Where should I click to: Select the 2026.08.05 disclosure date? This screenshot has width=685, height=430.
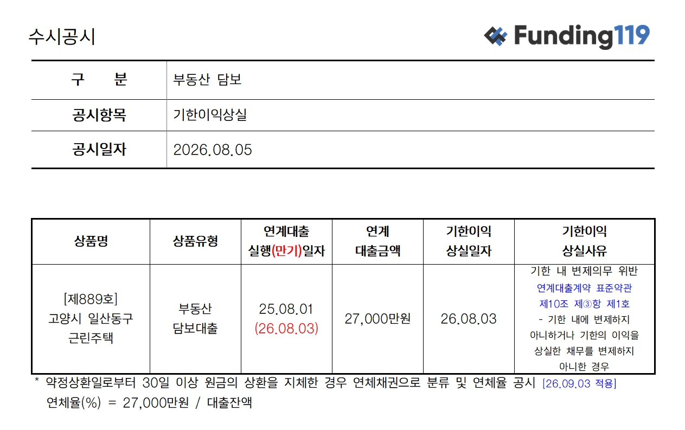(x=213, y=150)
